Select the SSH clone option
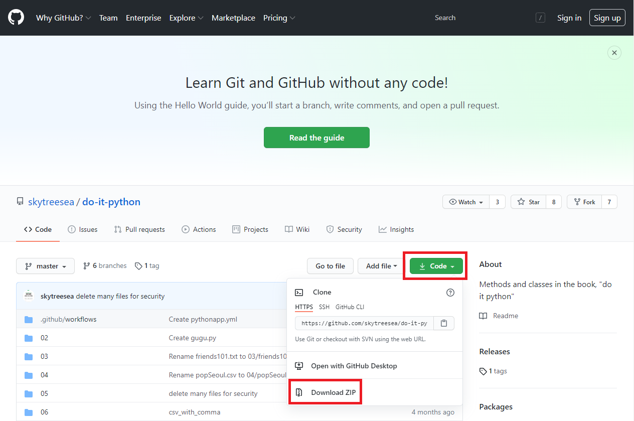634x421 pixels. point(324,307)
